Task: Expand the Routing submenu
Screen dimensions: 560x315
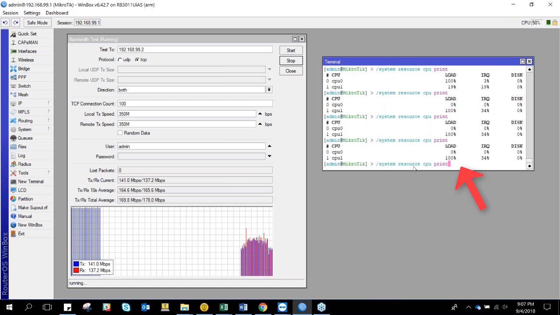Action: 49,121
